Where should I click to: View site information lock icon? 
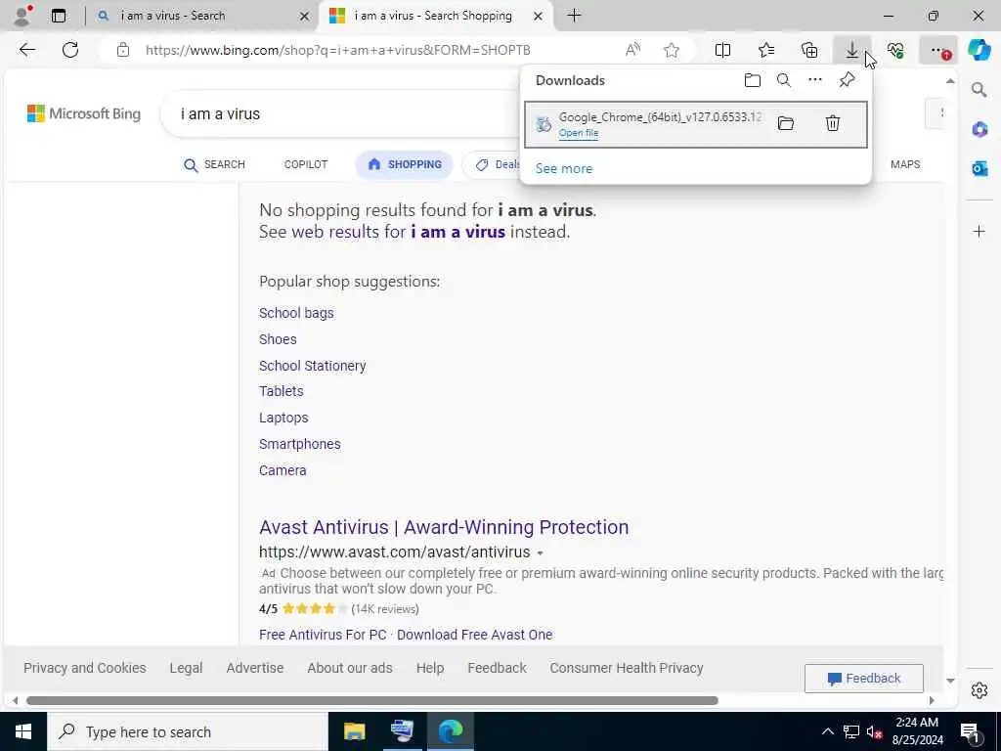click(123, 50)
